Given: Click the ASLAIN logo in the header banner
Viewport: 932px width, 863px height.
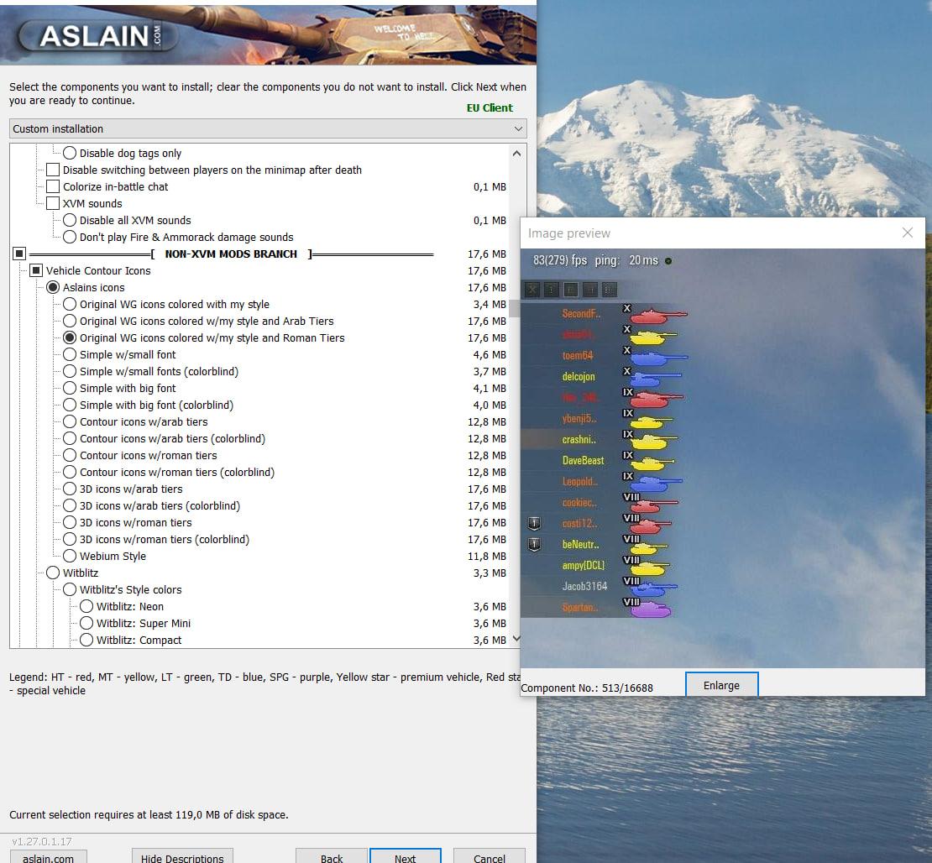Looking at the screenshot, I should click(x=97, y=35).
